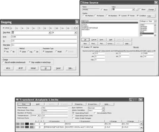The height and width of the screenshot is (132, 159).
Task: Switch to Stepping tab 12
Action: (69, 28)
